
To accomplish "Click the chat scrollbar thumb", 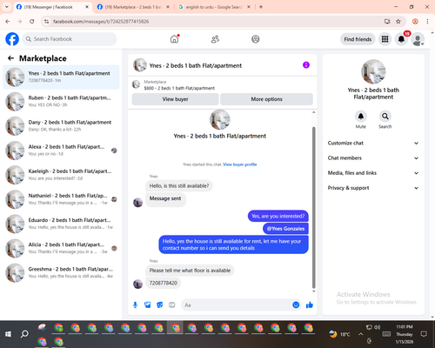I will point(313,207).
